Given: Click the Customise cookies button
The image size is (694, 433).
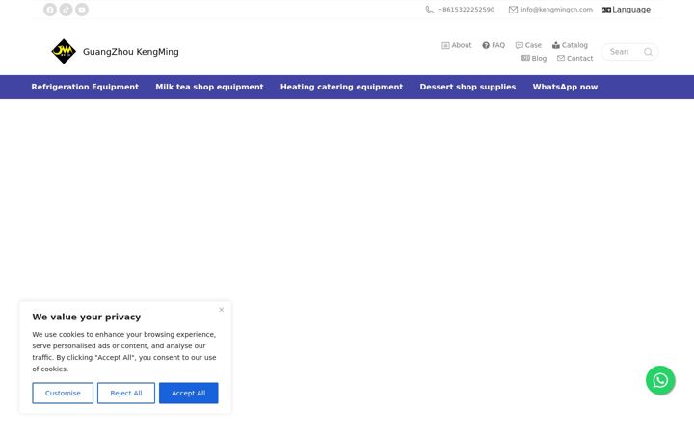Looking at the screenshot, I should click(63, 393).
